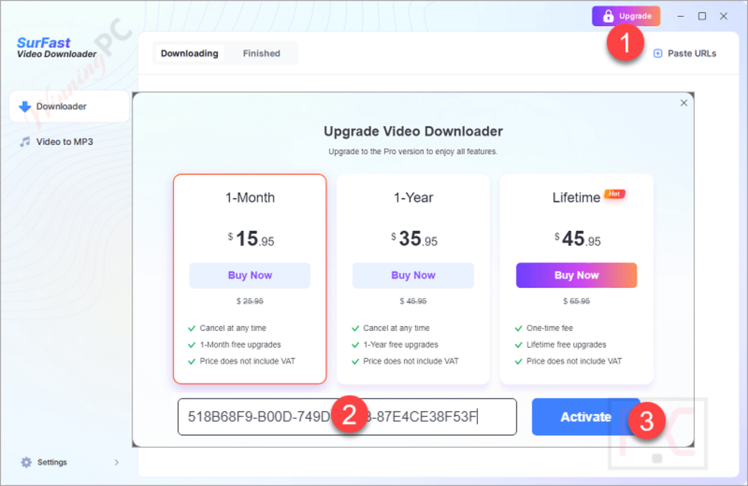Viewport: 748px width, 486px height.
Task: Select the Lifetime plan card
Action: [576, 279]
